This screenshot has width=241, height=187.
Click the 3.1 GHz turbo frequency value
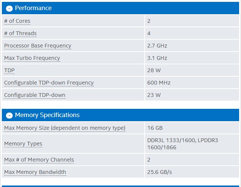point(157,58)
